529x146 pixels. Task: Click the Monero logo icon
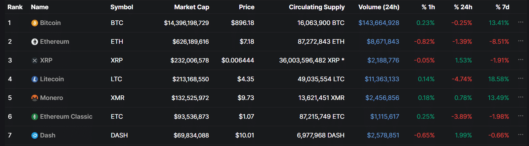pyautogui.click(x=34, y=98)
